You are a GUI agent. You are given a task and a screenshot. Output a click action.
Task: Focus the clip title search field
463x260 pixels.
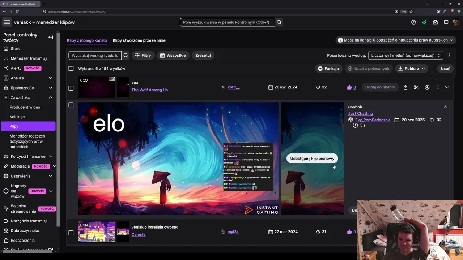point(95,56)
